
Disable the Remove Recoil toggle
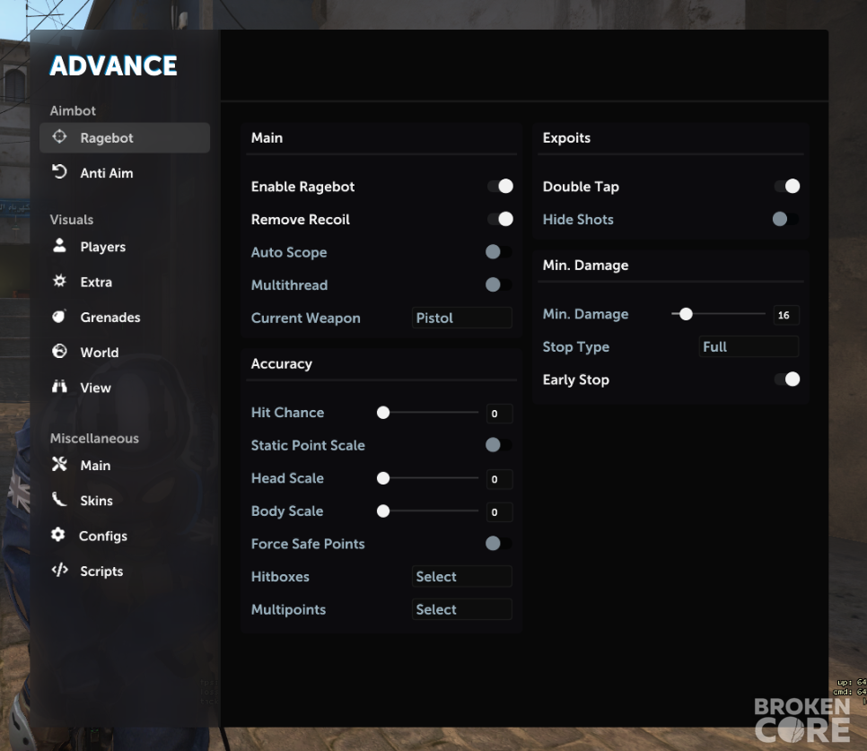[500, 220]
